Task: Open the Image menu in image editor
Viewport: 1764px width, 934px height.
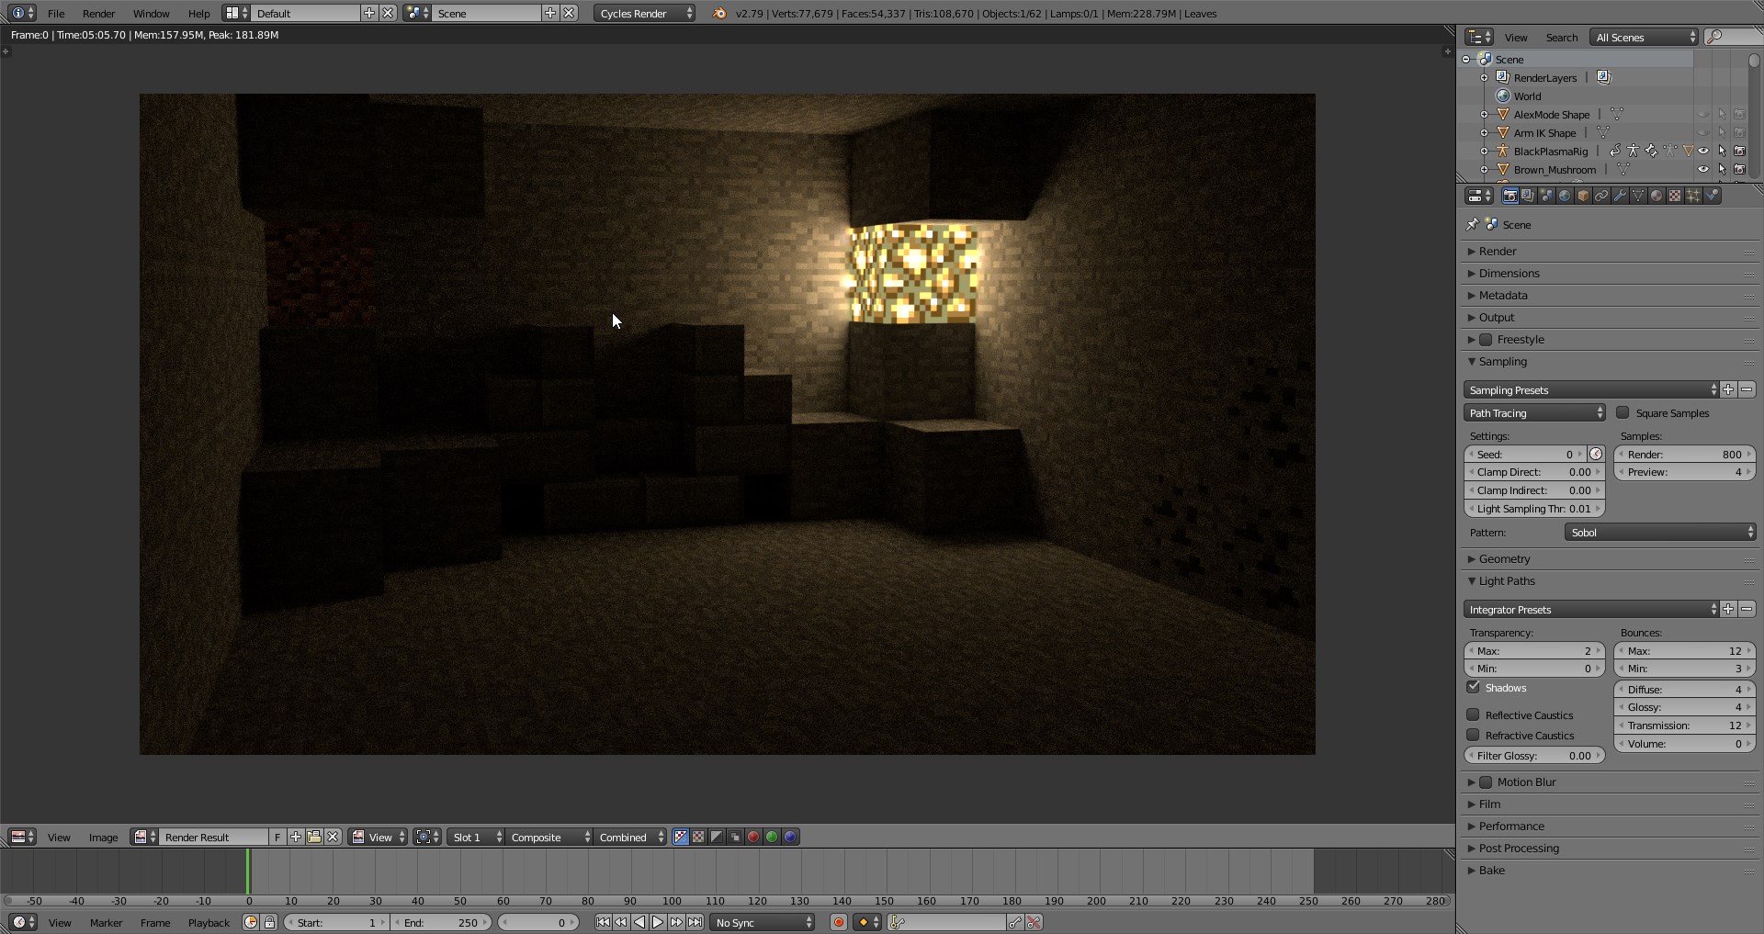Action: (103, 837)
